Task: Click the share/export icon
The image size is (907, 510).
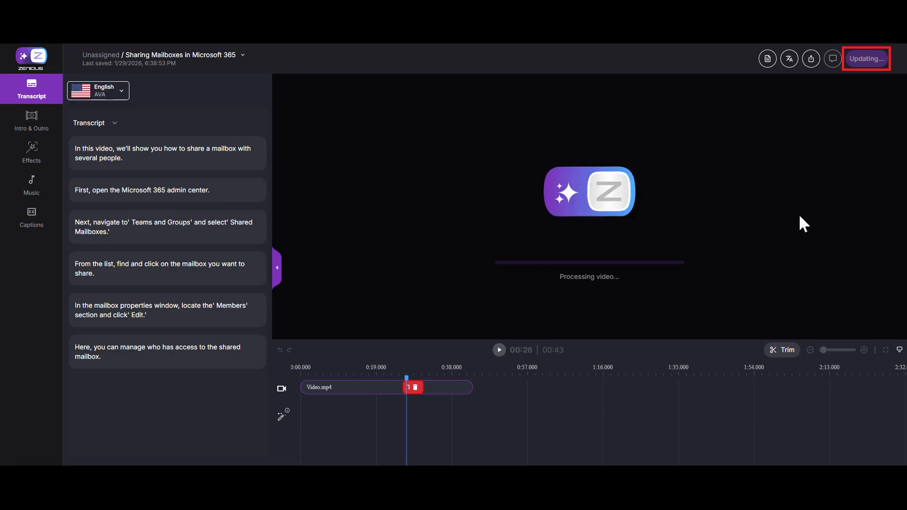Action: [811, 59]
